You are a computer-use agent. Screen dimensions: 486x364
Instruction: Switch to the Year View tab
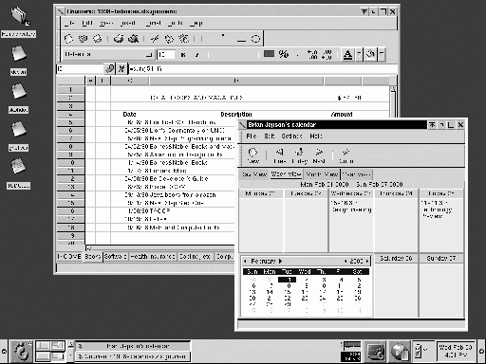[357, 174]
